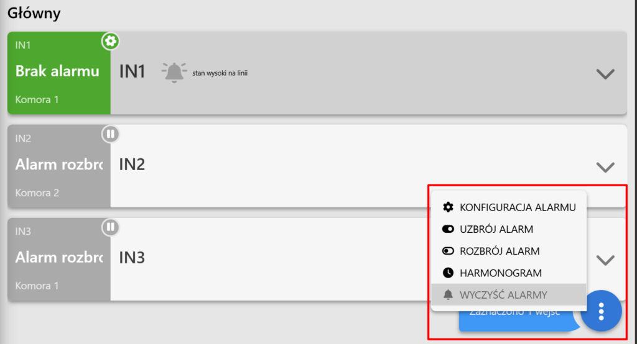
Task: Open the blue three-dots floating button
Action: pos(601,311)
